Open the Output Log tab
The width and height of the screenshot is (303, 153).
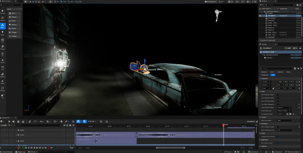(20, 152)
